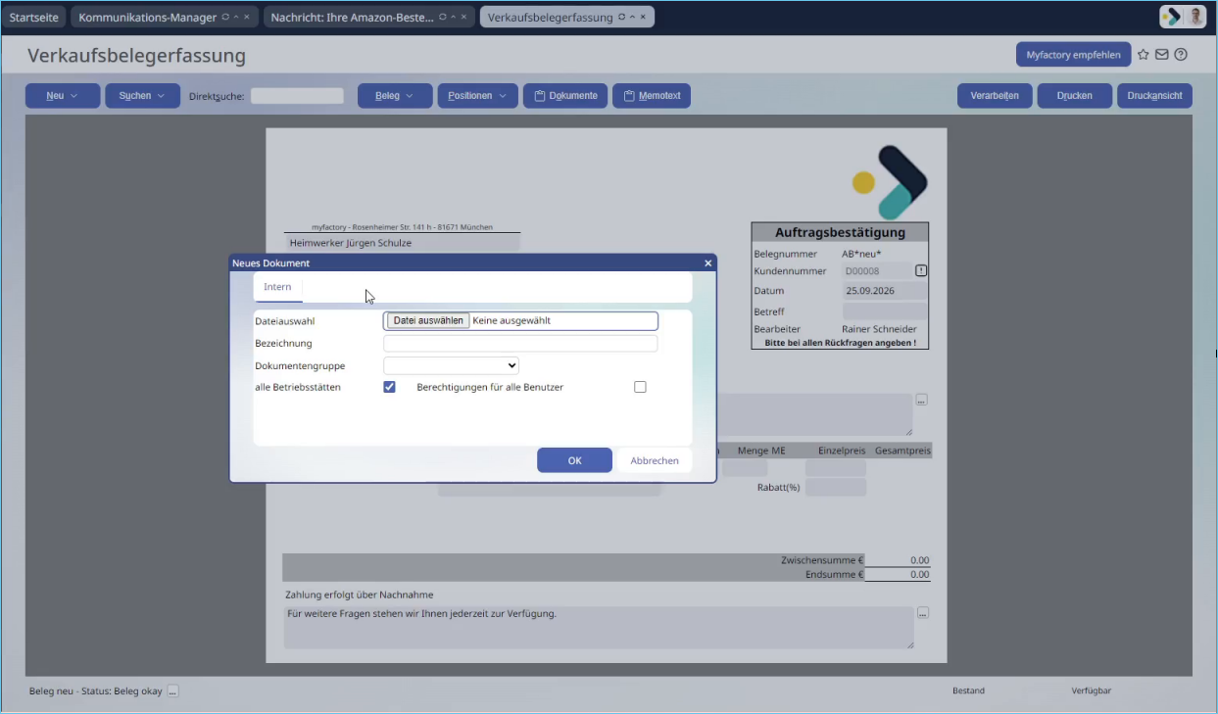
Task: Click the caret icon on Kommunikations-Manager tab
Action: [235, 18]
